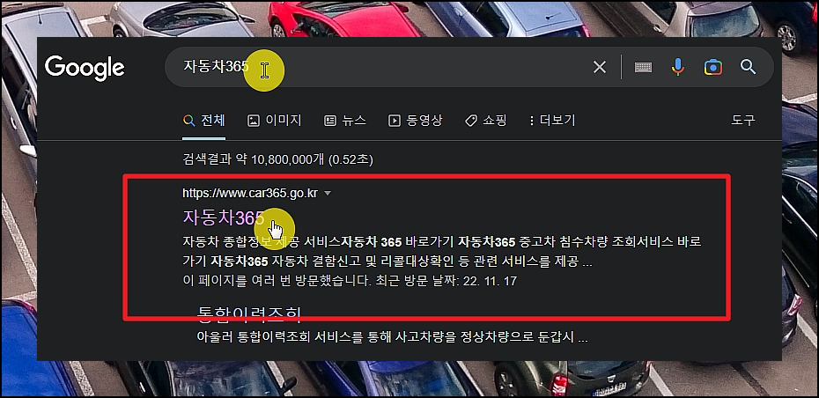Switch to the 쇼핑 tab
Image resolution: width=819 pixels, height=398 pixels.
(x=486, y=121)
